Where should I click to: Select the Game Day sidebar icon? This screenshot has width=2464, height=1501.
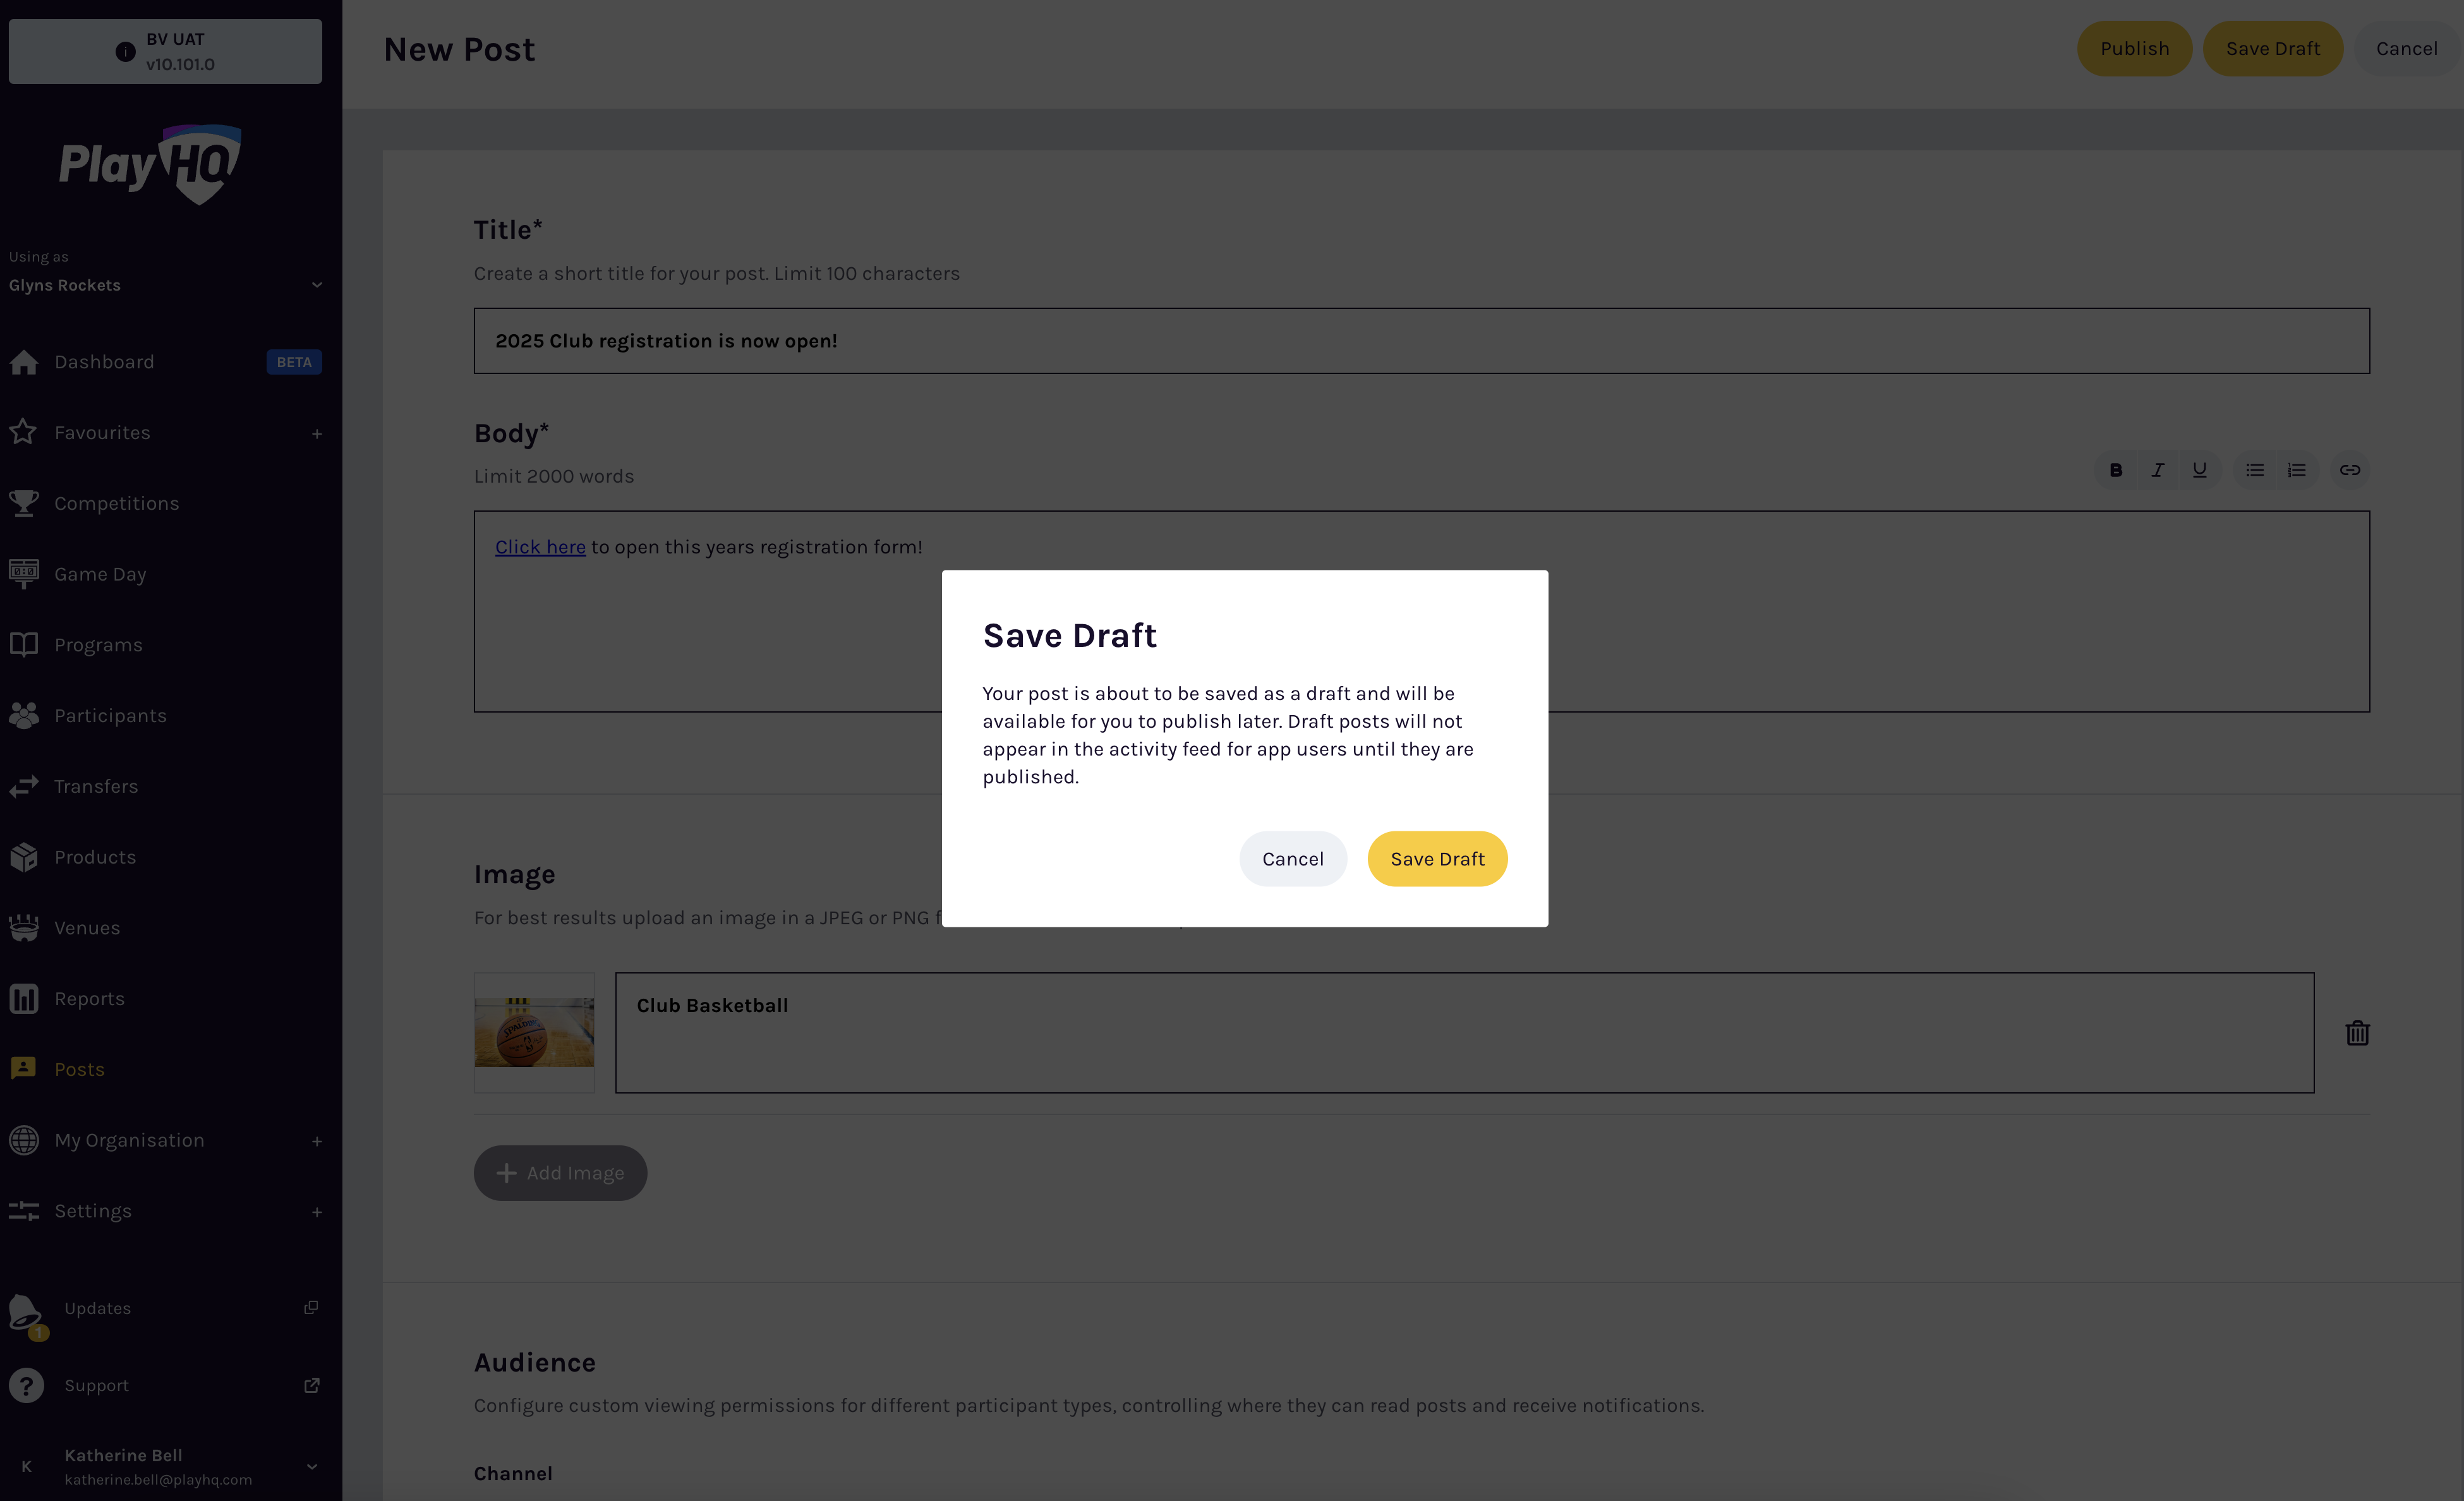[x=25, y=573]
